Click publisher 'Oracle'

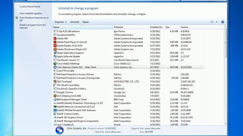tap(117, 124)
